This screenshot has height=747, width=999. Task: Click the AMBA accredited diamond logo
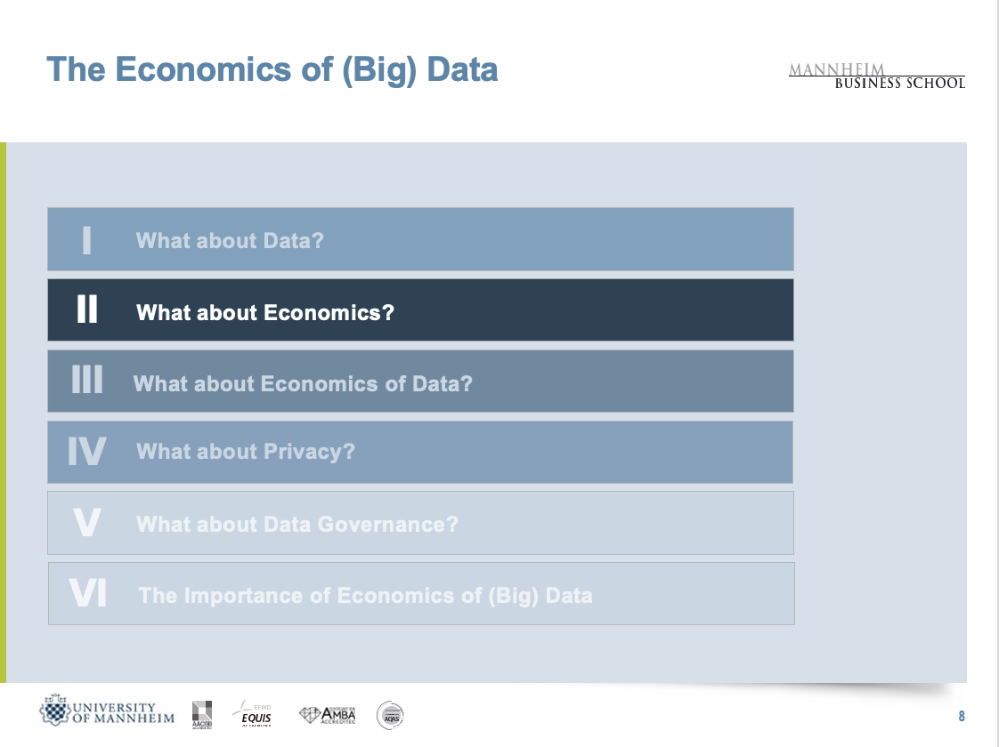328,714
